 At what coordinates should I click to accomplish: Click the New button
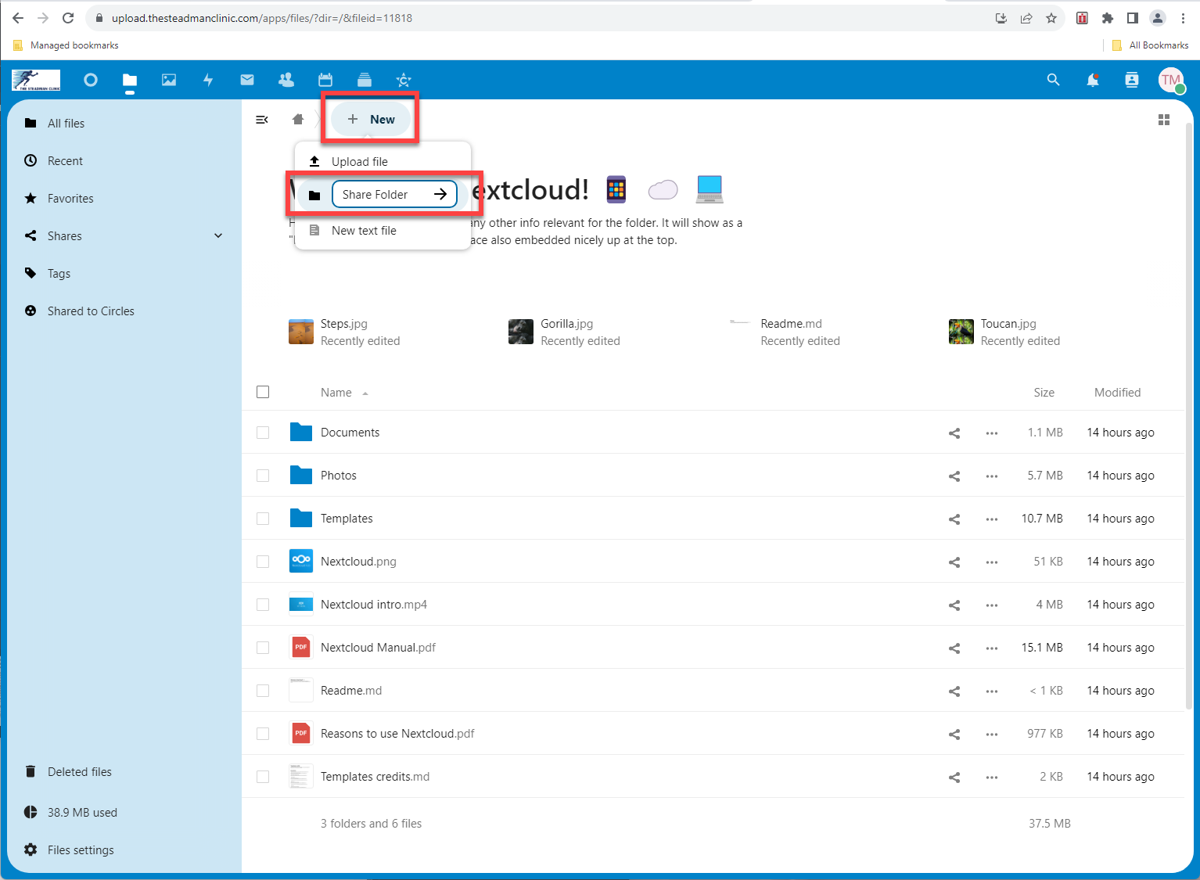point(371,119)
